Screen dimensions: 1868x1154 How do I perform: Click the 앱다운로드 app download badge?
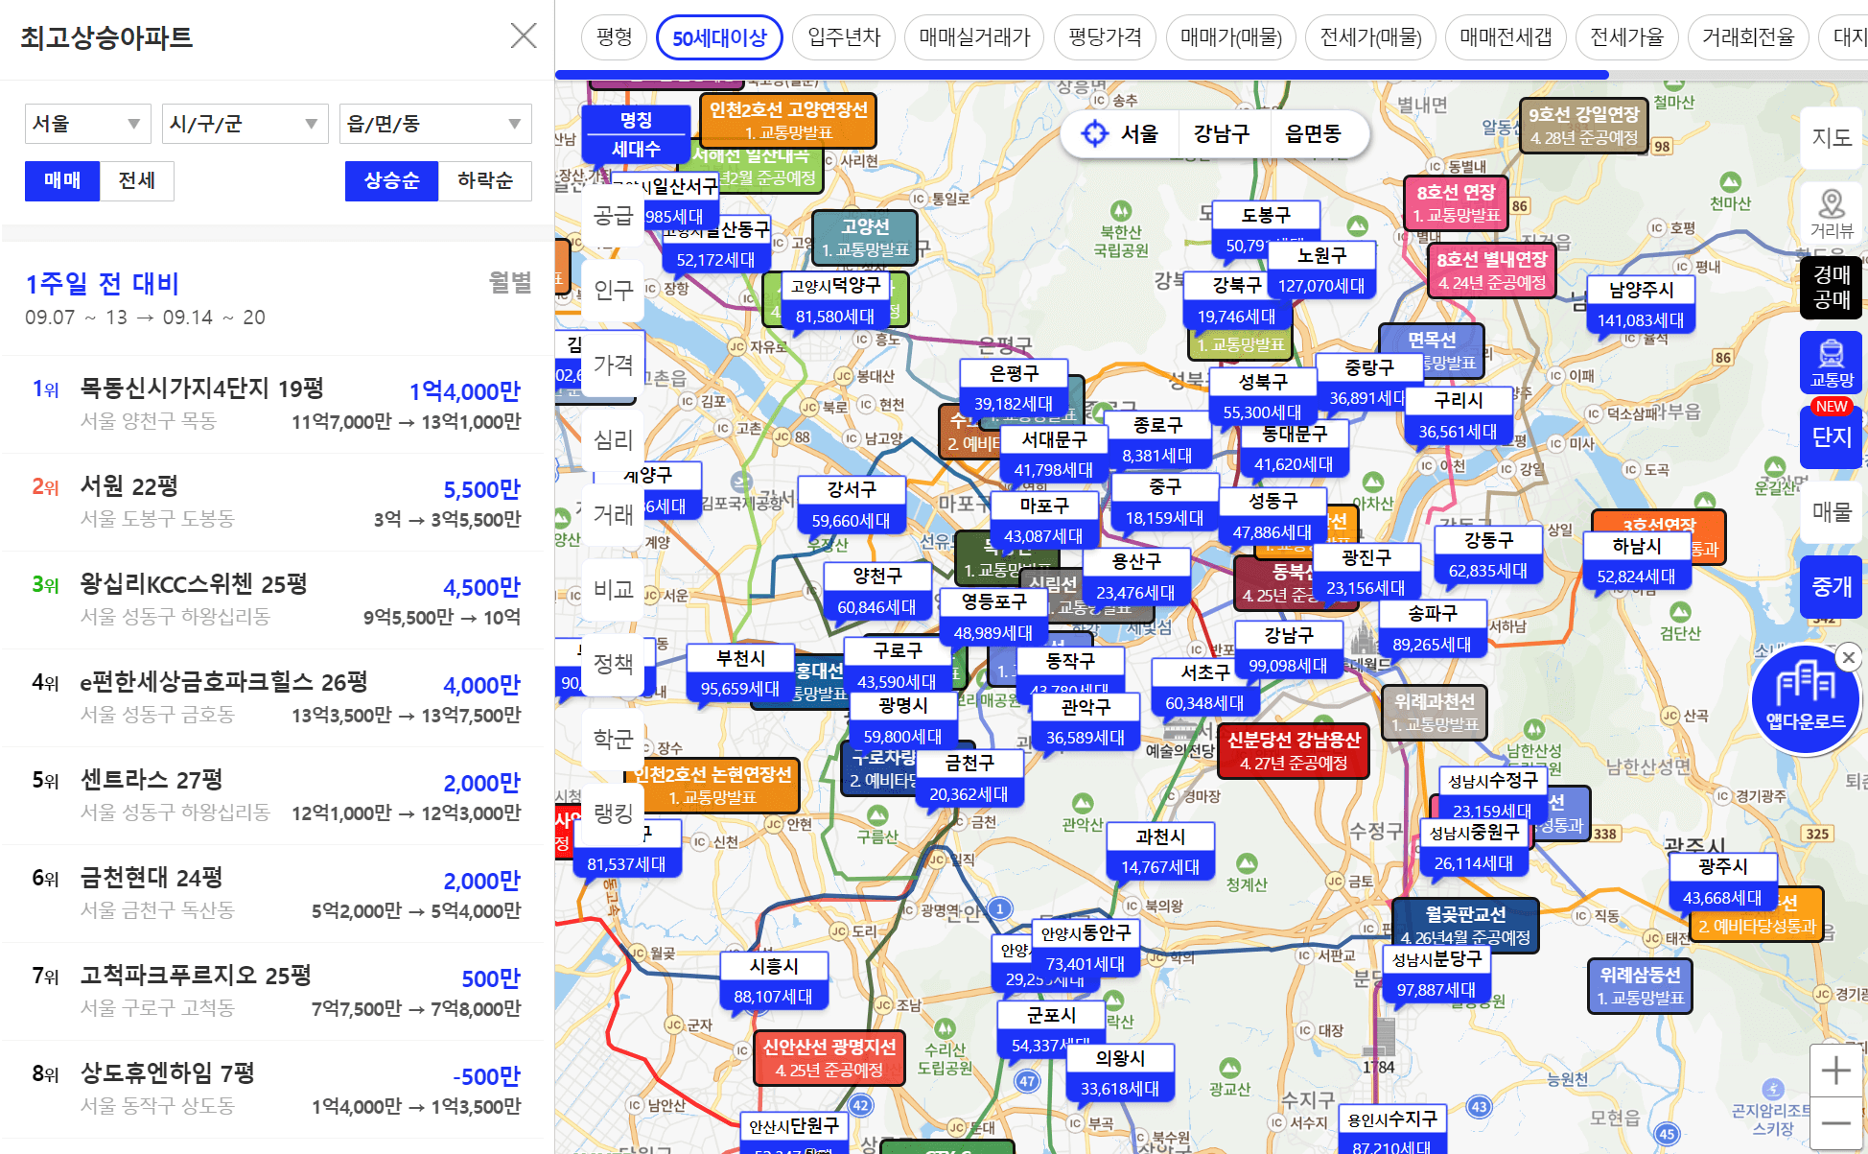coord(1805,700)
